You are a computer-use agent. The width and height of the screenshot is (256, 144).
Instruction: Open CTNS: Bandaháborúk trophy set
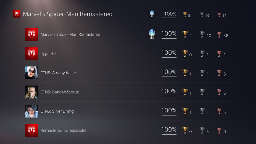[x=60, y=92]
